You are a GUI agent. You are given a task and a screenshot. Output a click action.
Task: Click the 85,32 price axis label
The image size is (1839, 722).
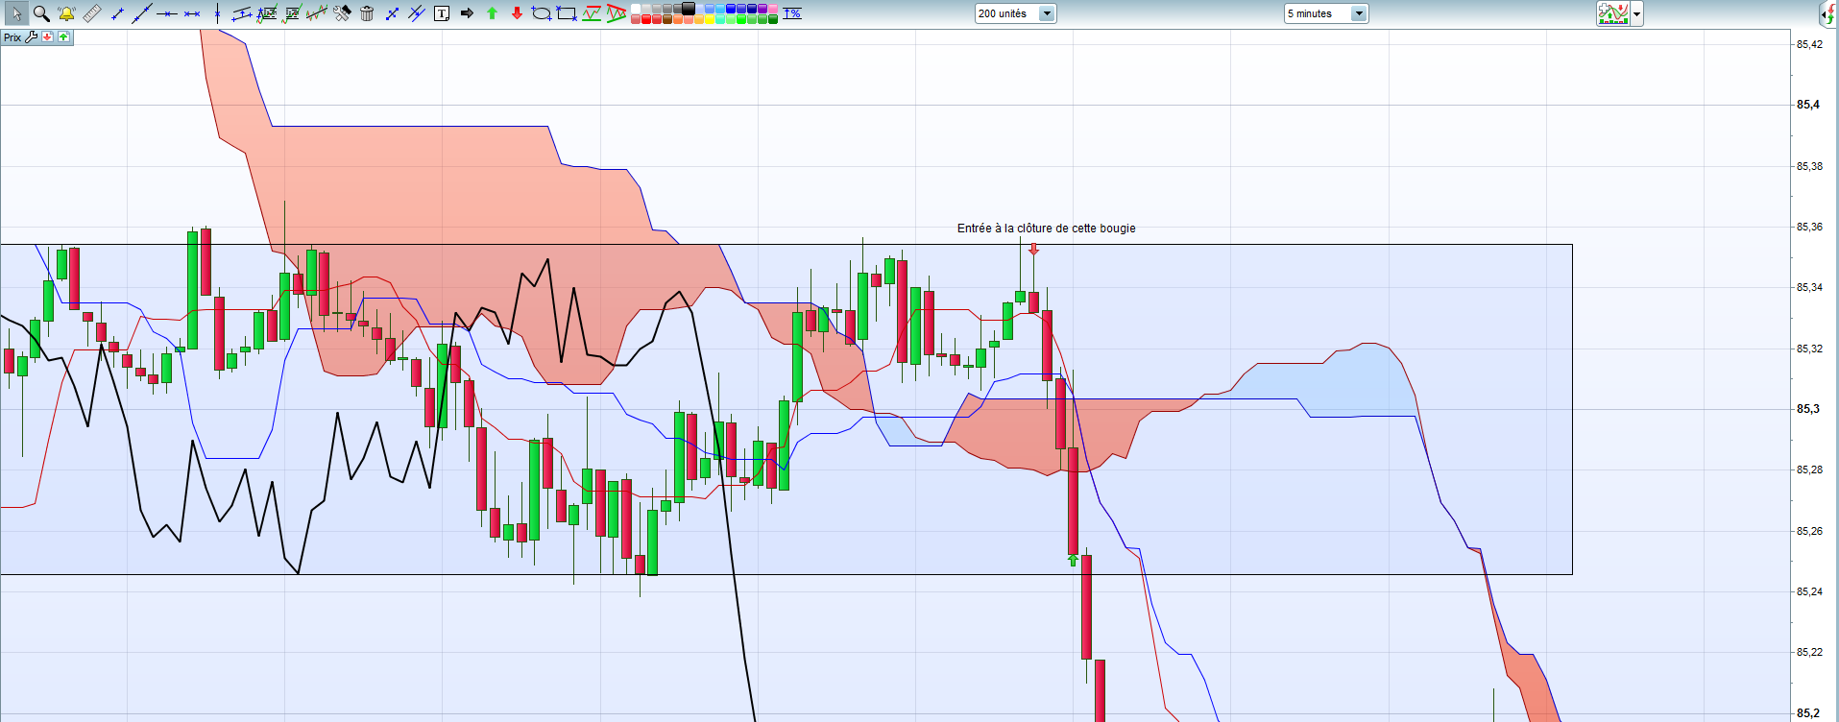1809,349
